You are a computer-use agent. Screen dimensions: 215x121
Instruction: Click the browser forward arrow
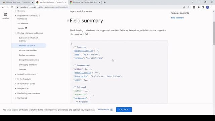click(x=7, y=7)
